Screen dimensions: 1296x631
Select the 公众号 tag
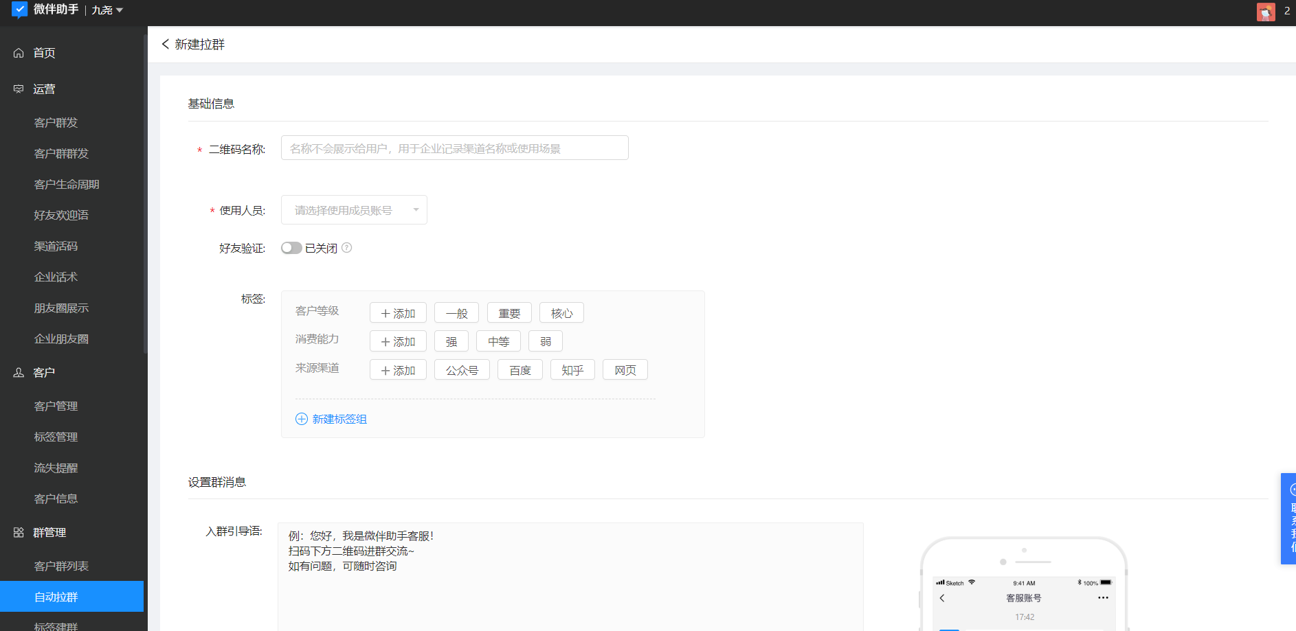[x=462, y=370]
